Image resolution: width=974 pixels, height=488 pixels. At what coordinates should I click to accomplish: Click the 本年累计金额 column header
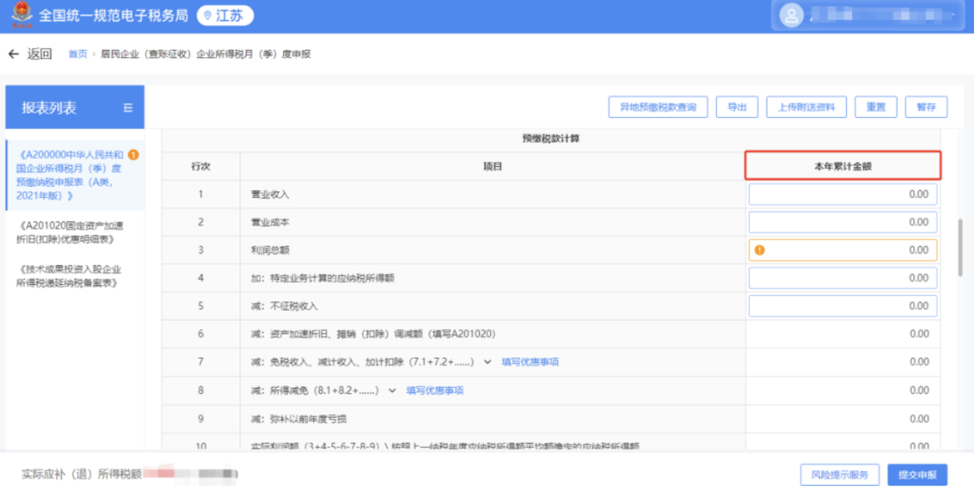843,166
